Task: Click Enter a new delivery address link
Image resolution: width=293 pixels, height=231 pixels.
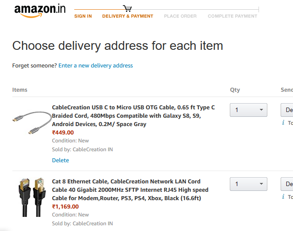Action: coord(95,66)
